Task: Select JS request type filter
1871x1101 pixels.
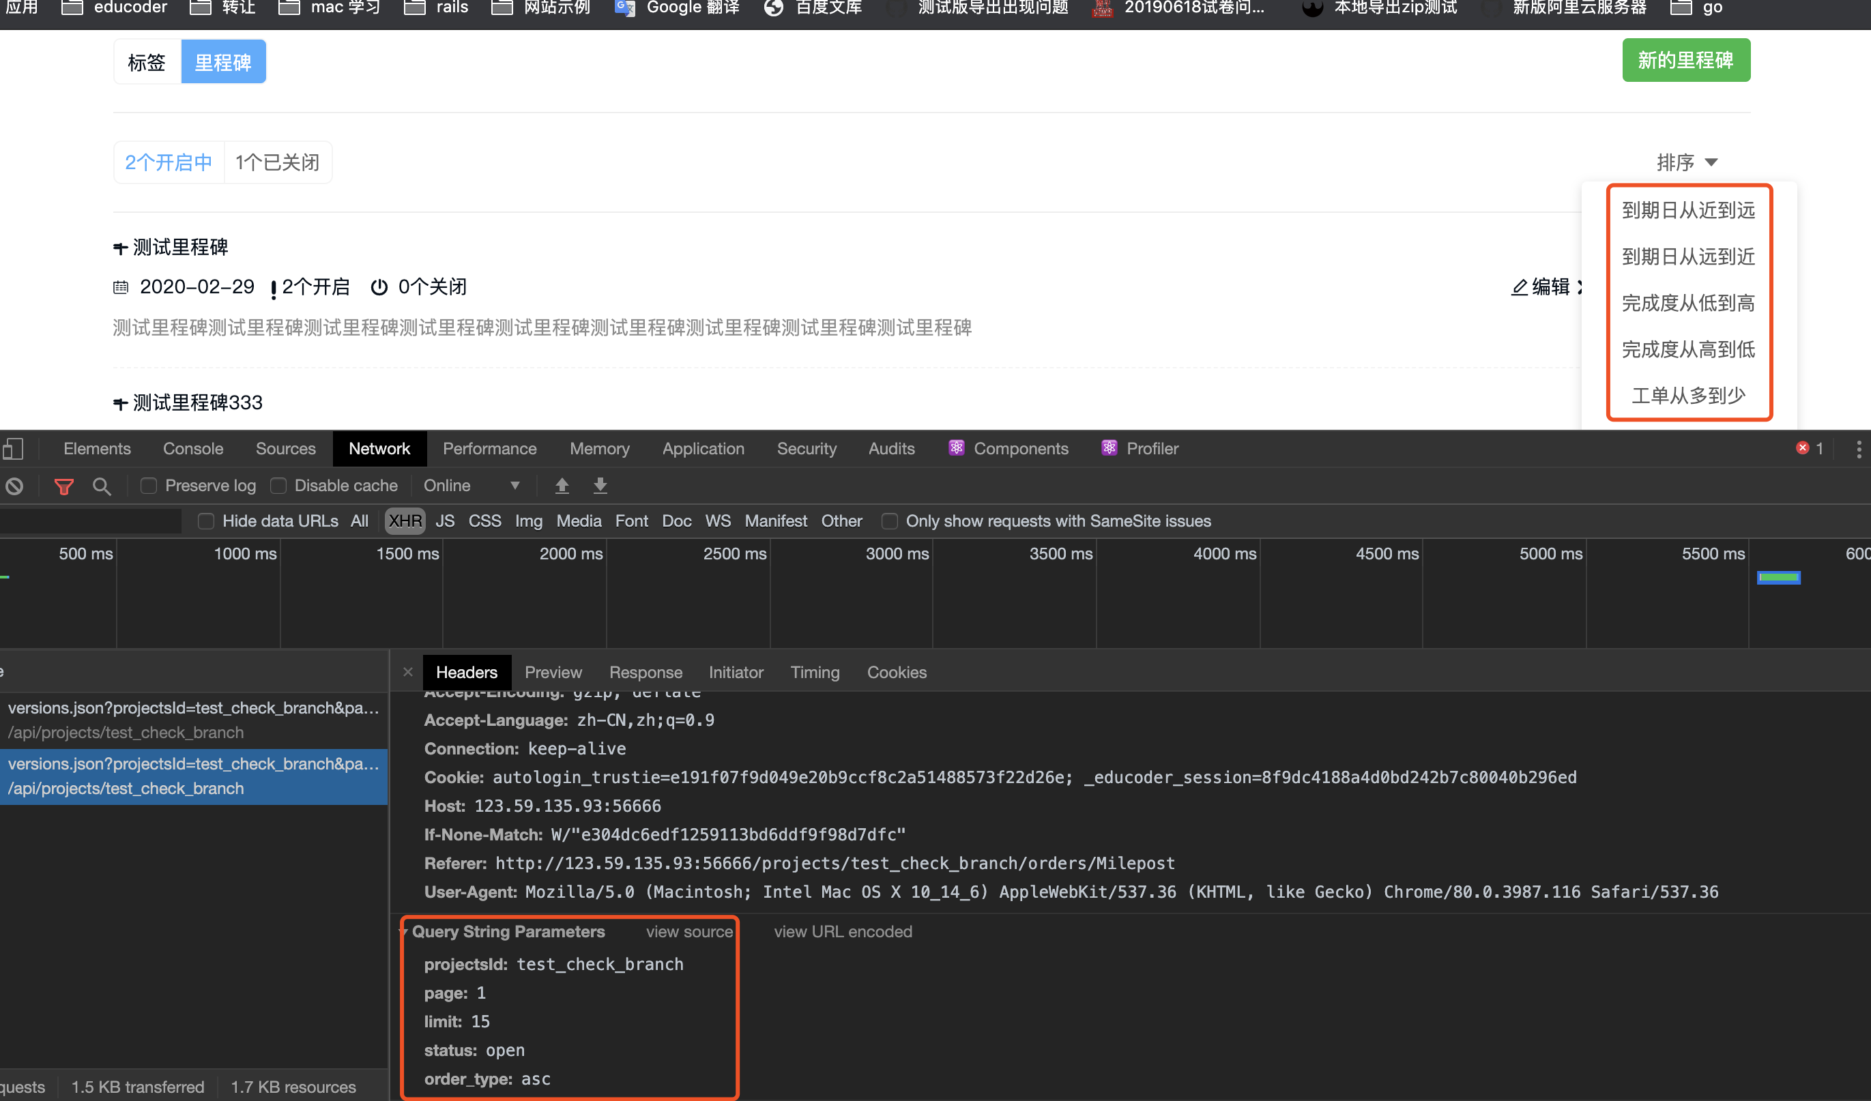Action: click(x=445, y=521)
